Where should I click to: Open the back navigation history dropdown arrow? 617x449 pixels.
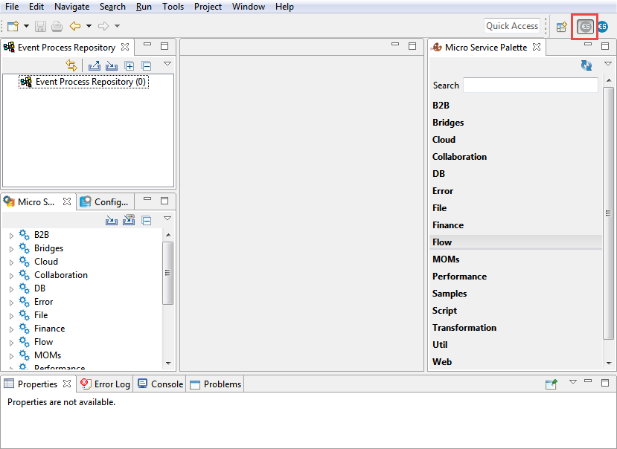(89, 27)
